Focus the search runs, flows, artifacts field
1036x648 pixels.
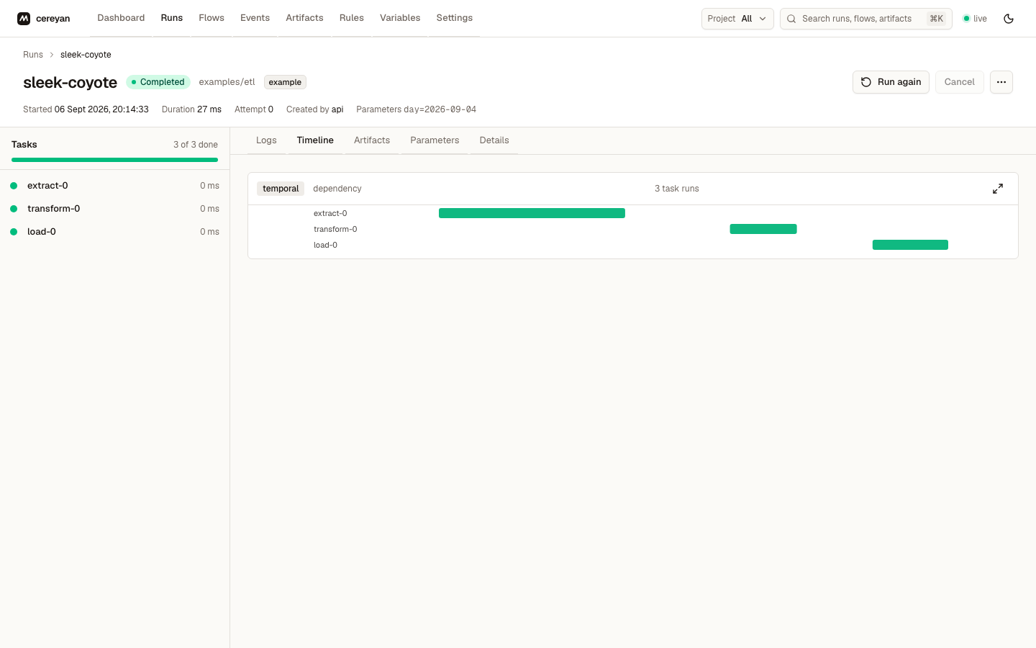[x=865, y=19]
